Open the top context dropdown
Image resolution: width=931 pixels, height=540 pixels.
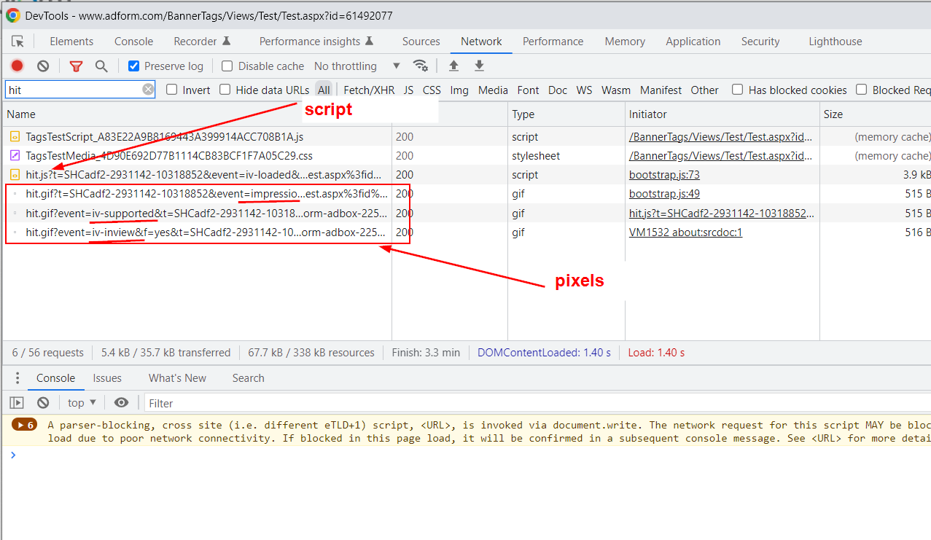coord(82,403)
